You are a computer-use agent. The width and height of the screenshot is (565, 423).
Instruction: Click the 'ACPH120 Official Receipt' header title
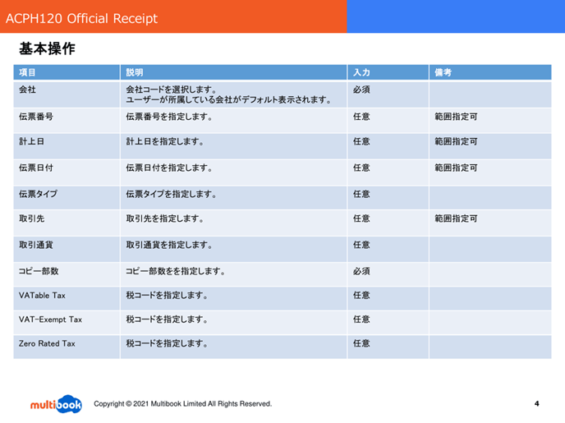tap(82, 18)
